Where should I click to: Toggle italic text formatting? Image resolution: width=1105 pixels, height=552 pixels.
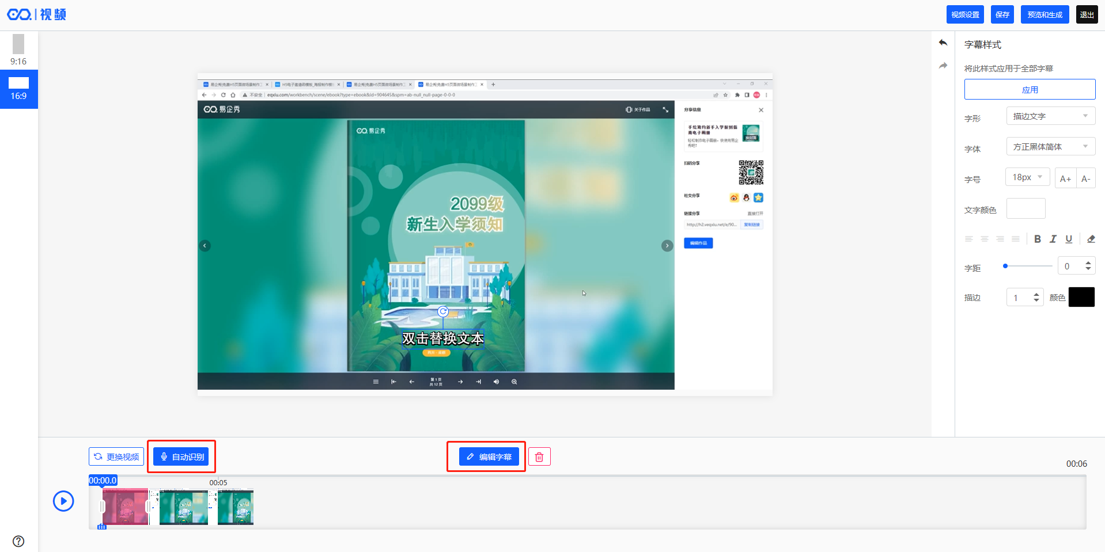coord(1053,239)
